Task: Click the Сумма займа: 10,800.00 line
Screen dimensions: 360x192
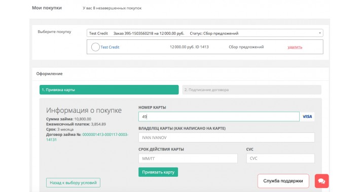Action: click(x=68, y=119)
